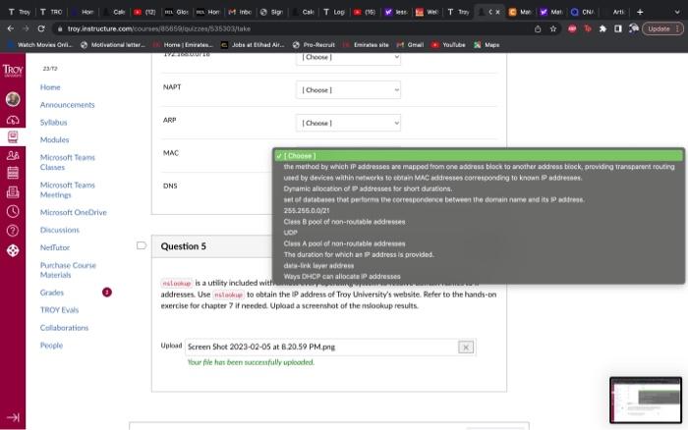Image resolution: width=688 pixels, height=430 pixels.
Task: Open the Discussions link
Action: 60,230
